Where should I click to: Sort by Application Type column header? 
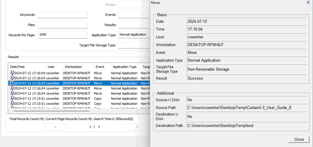coord(126,67)
